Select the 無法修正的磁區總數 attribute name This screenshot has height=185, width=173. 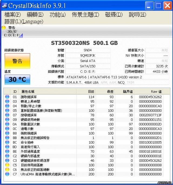(x=35, y=170)
